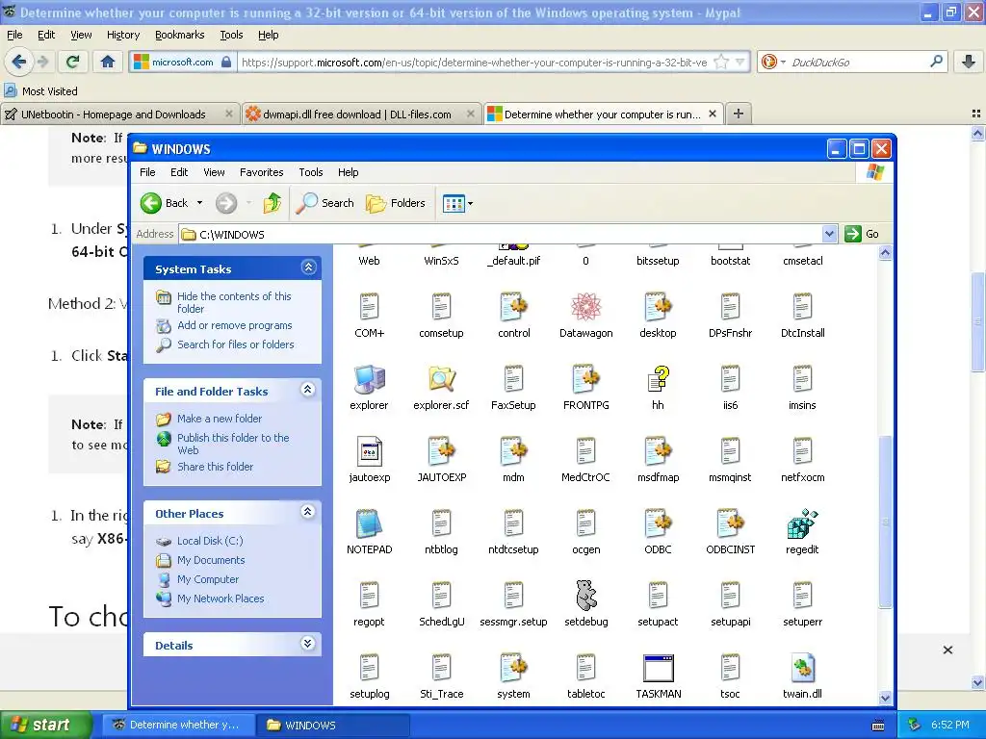Viewport: 986px width, 739px height.
Task: Open Local Disk (C:) link
Action: (210, 541)
